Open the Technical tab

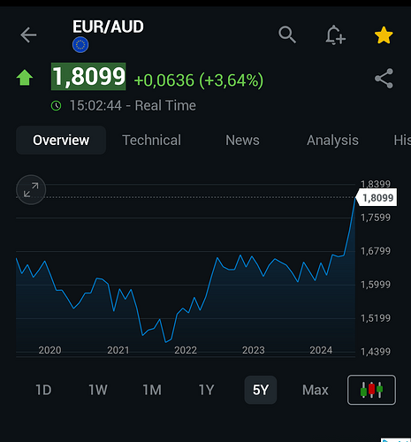[151, 141]
